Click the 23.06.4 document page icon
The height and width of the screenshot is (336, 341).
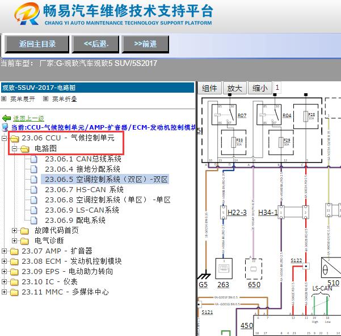33,169
